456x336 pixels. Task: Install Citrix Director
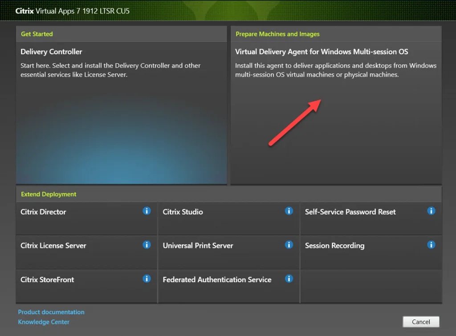click(86, 219)
